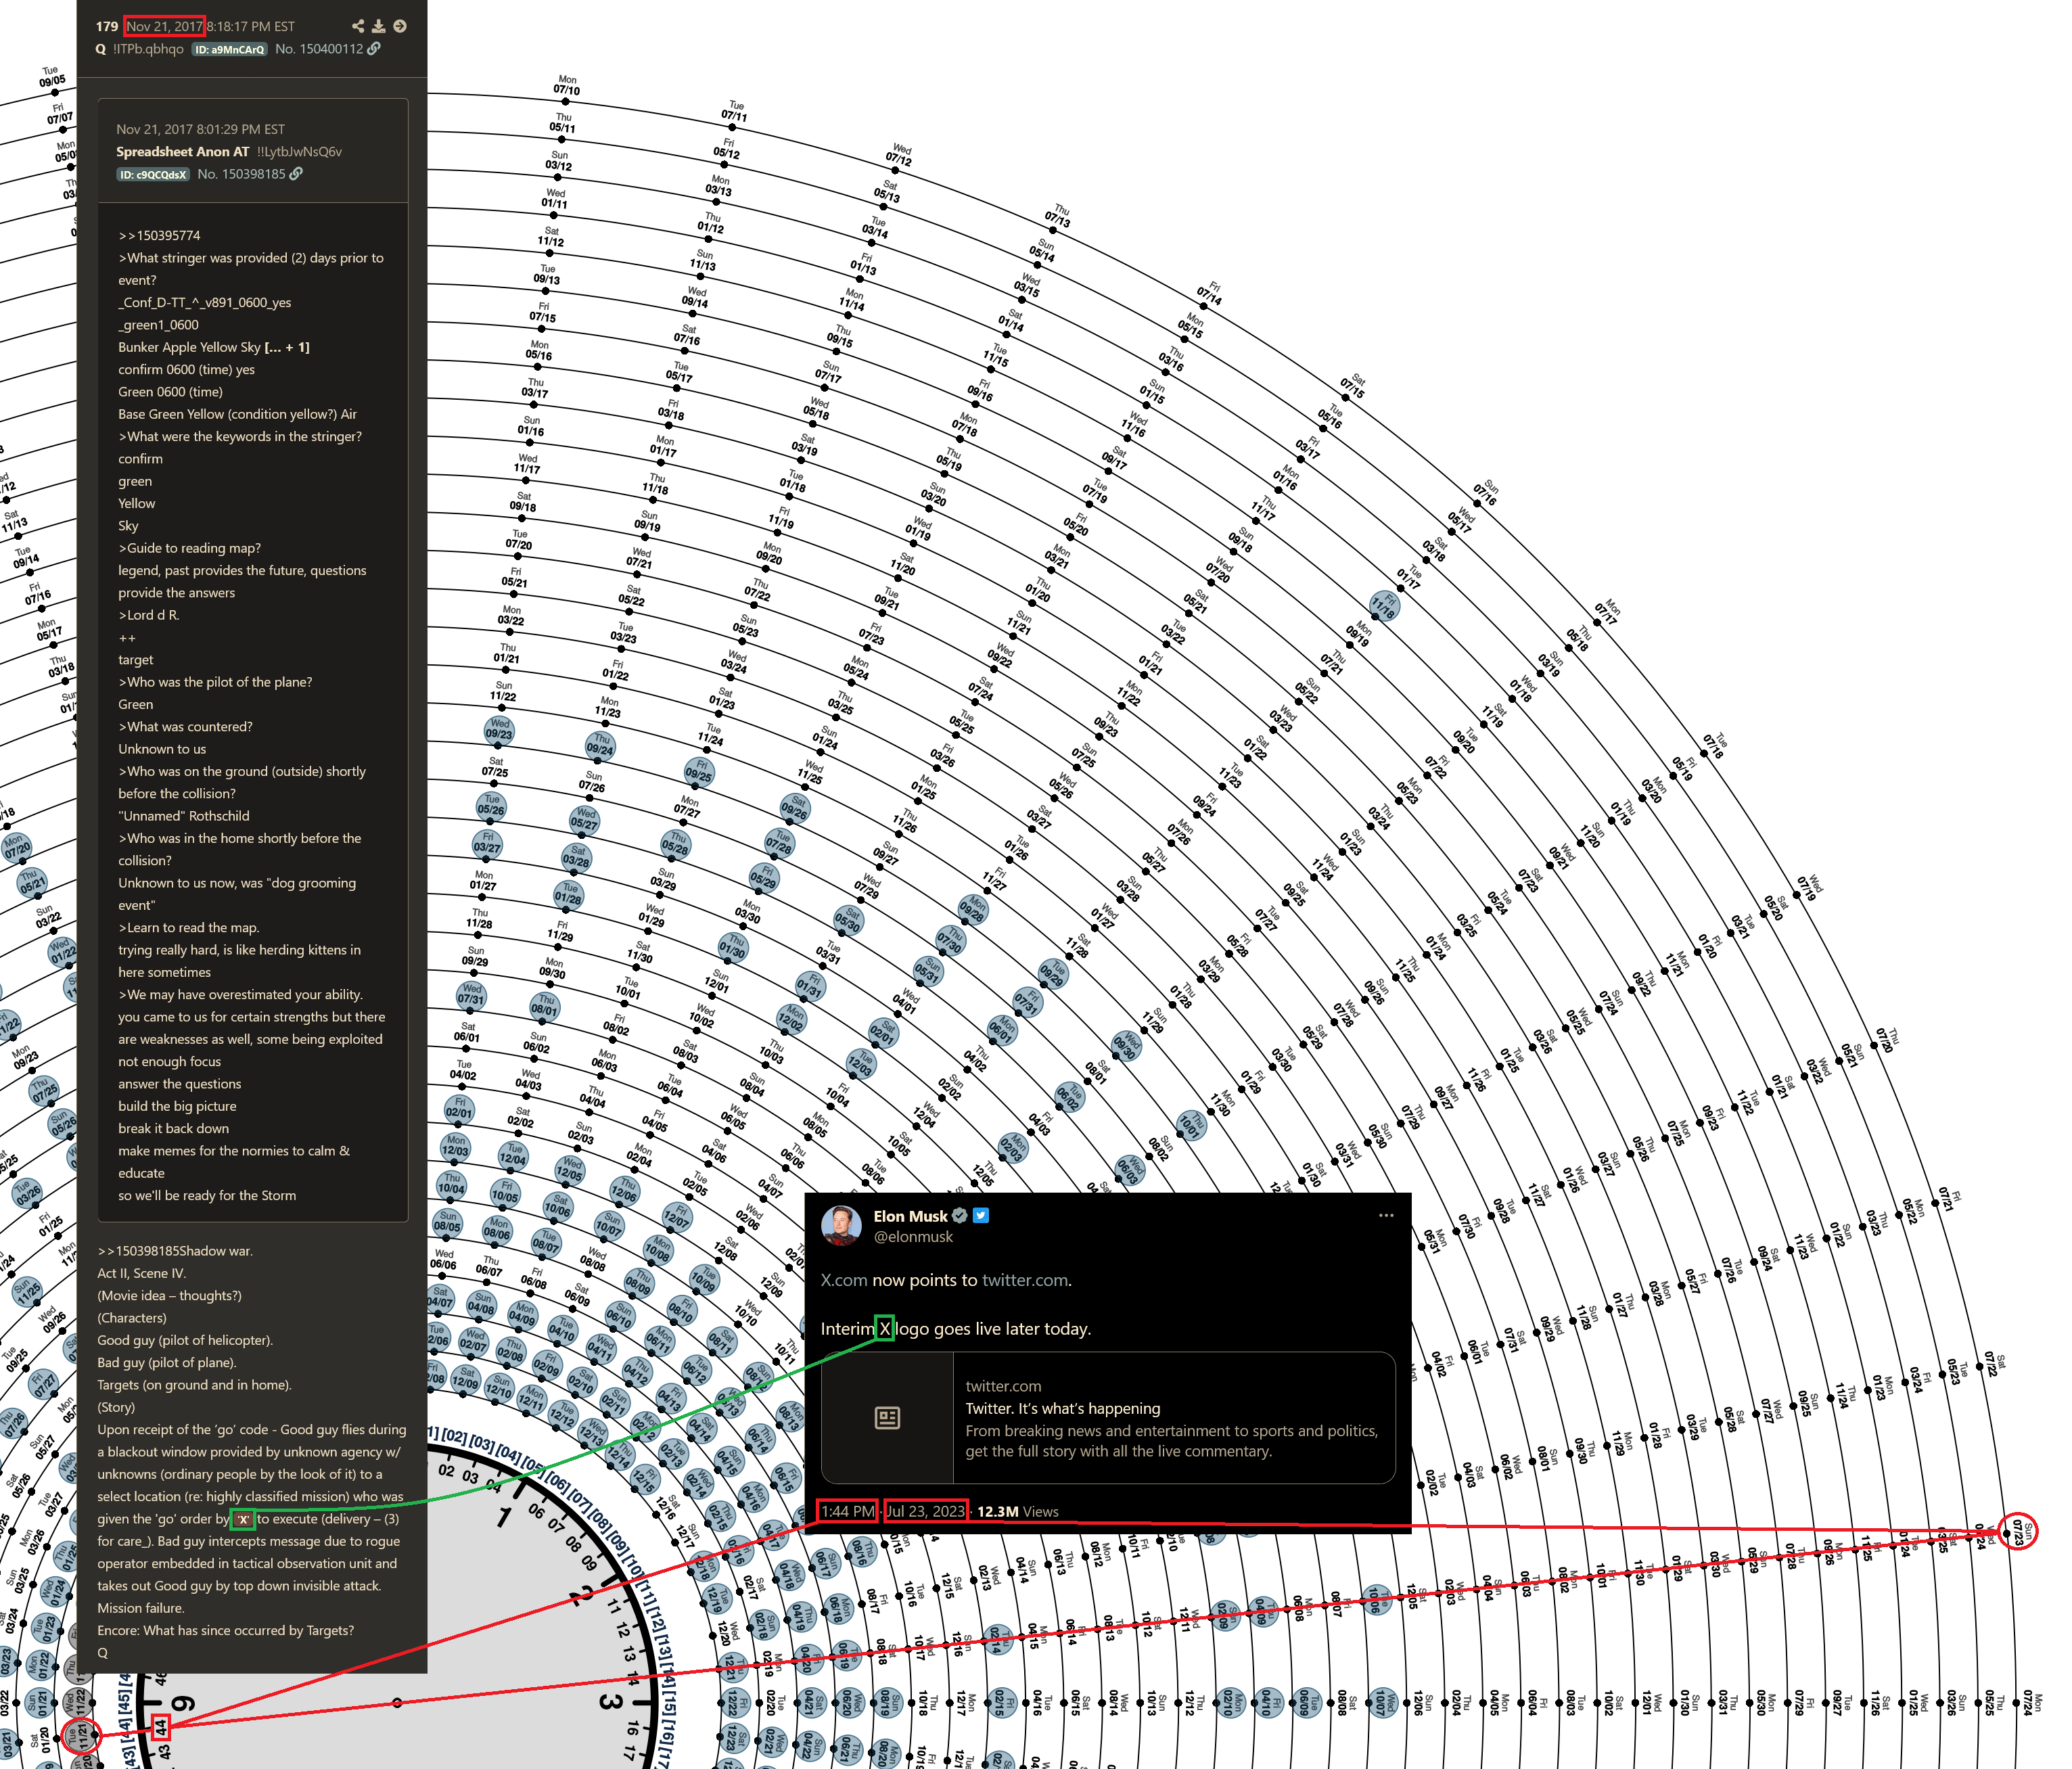Click the download icon on post 179
The image size is (2072, 1769).
coord(379,26)
